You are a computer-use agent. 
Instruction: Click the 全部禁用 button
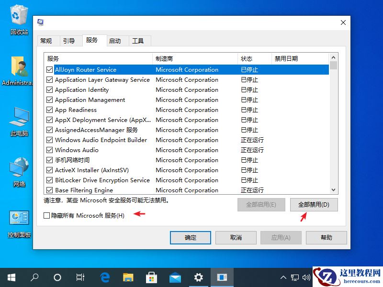click(x=314, y=204)
